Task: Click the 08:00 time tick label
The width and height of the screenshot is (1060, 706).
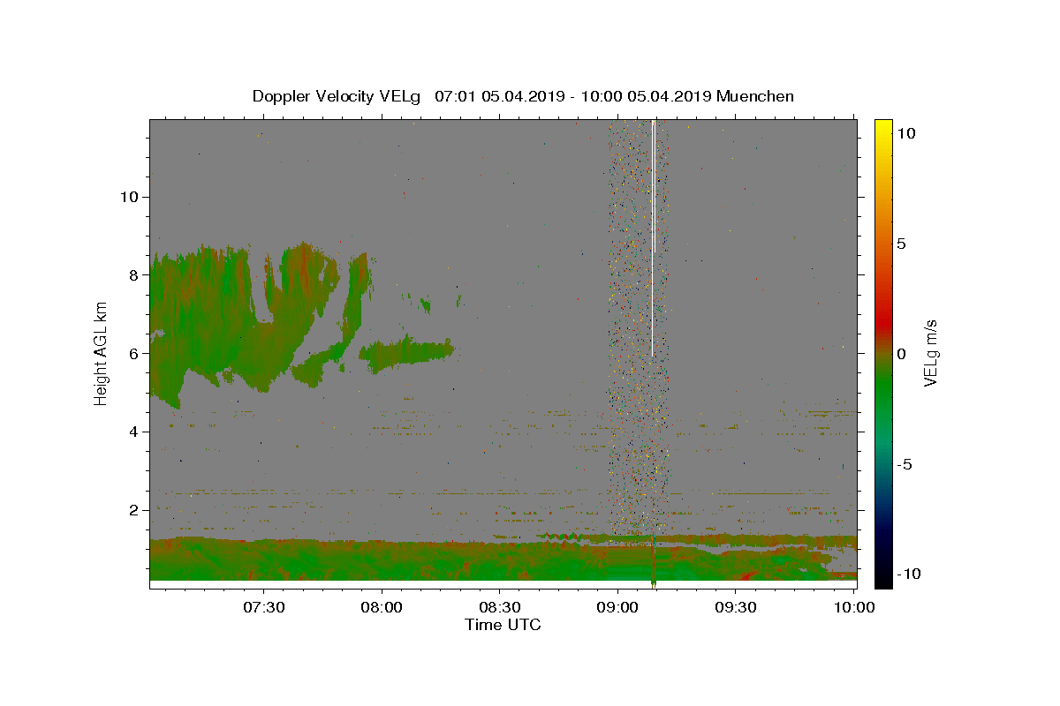Action: point(382,607)
